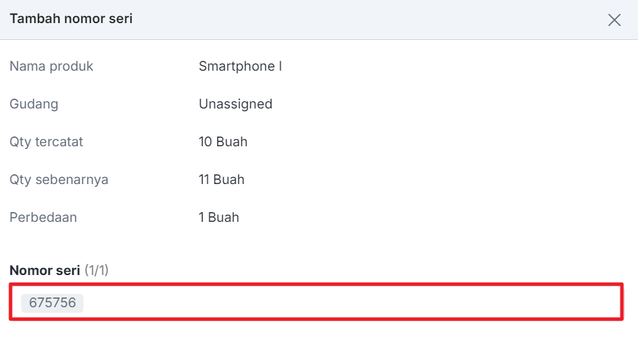Click the Buah unit in Perbedaan row
638x345 pixels.
click(x=224, y=218)
